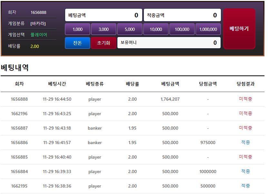Click the 1,000,000 bet amount button
Screen dimensions: 268x194
[x=208, y=29]
